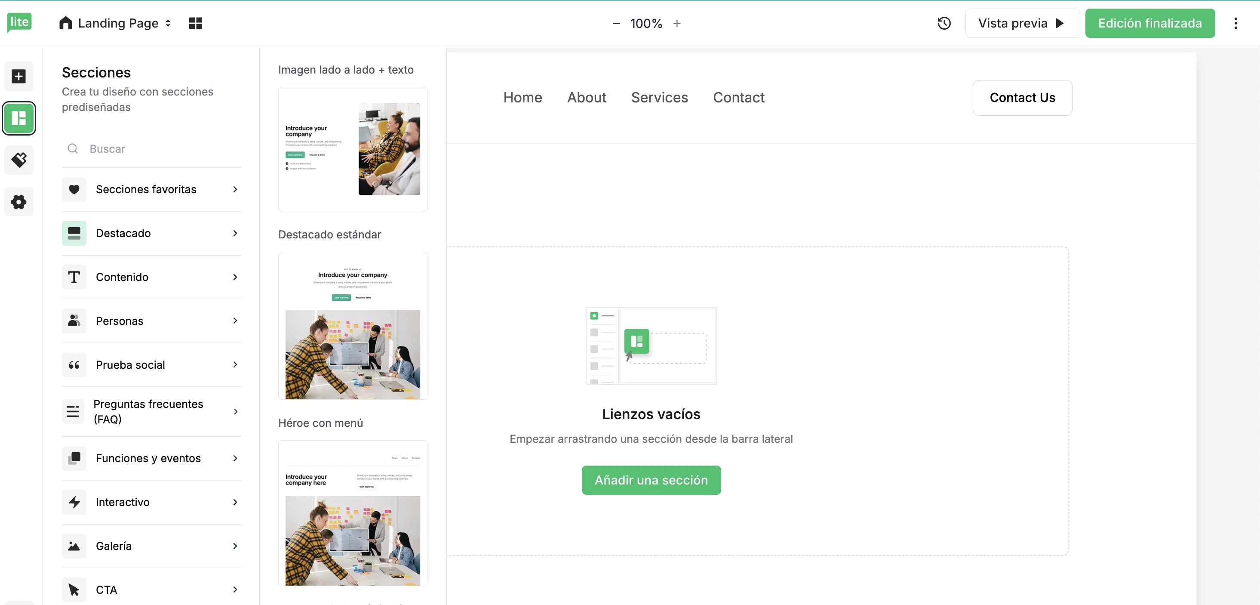Click the lite logo icon

19,22
